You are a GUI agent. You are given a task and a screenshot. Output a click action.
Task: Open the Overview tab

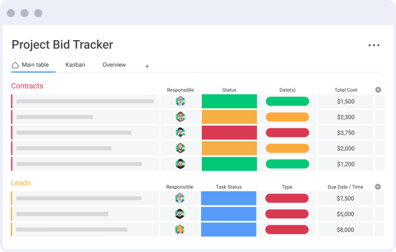click(x=114, y=65)
